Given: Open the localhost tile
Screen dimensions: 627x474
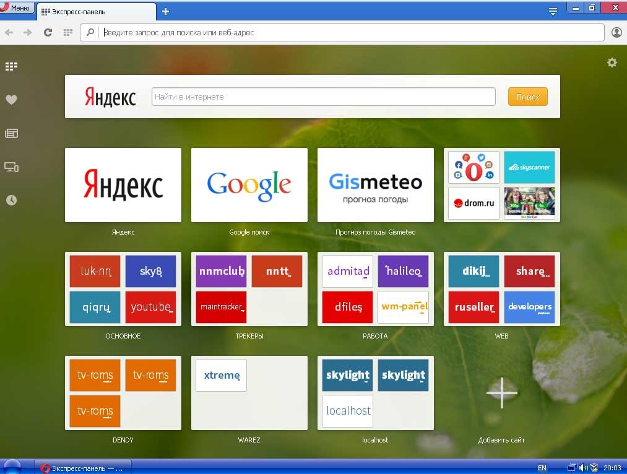Looking at the screenshot, I should tap(347, 411).
